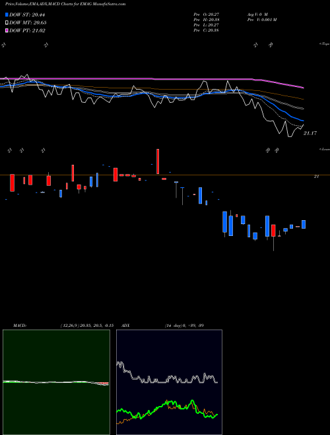Click the 'ADX' panel heading
The image size is (330, 435).
(x=125, y=326)
